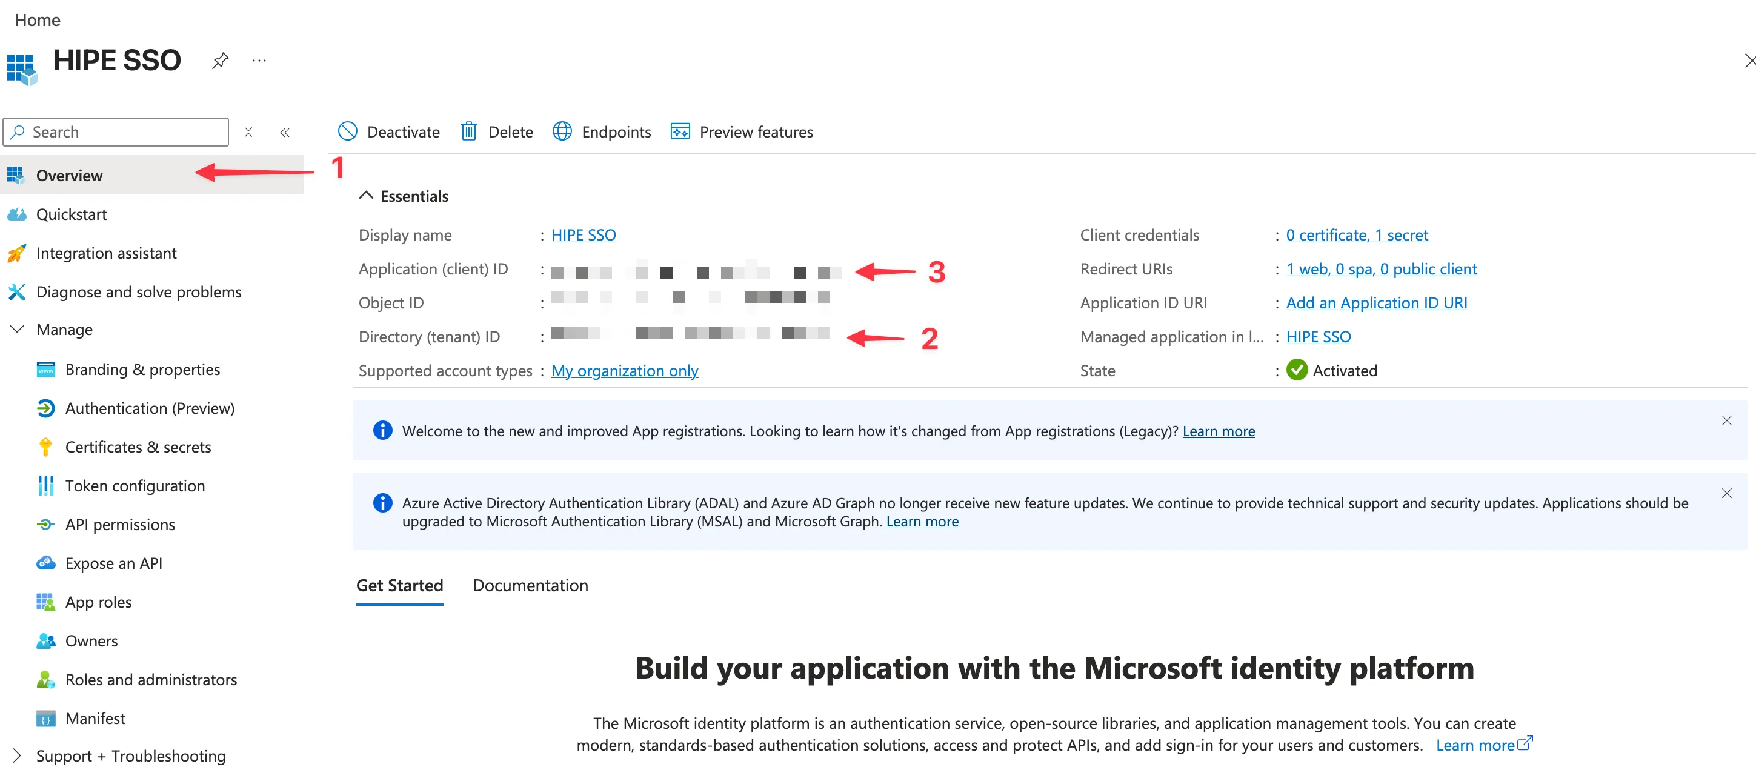The width and height of the screenshot is (1756, 767).
Task: Open Quickstart from the sidebar
Action: coord(72,213)
